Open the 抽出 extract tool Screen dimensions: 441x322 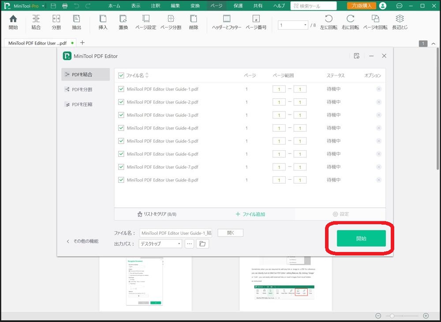76,22
